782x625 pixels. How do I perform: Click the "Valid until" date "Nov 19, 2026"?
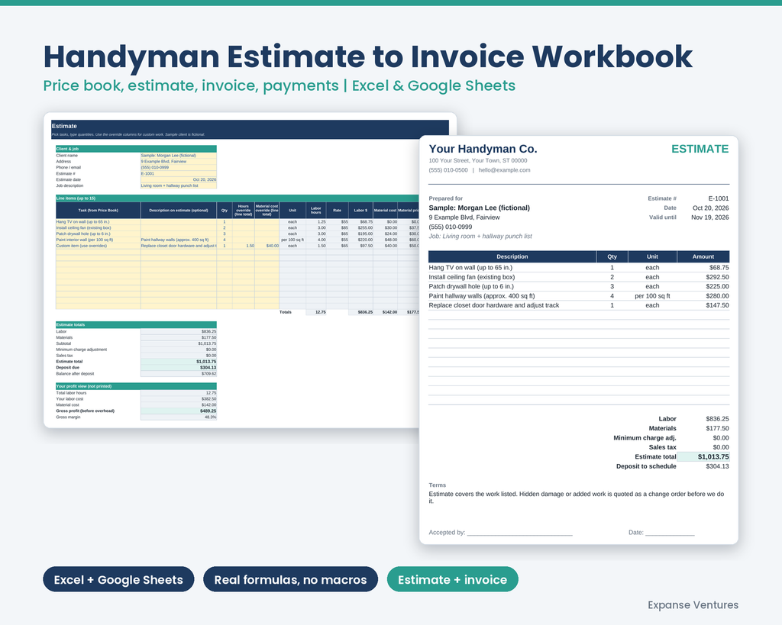click(x=709, y=217)
